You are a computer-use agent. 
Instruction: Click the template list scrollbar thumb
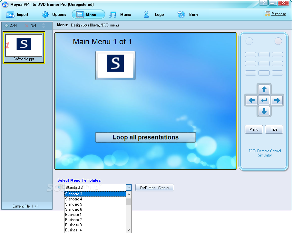pos(129,202)
